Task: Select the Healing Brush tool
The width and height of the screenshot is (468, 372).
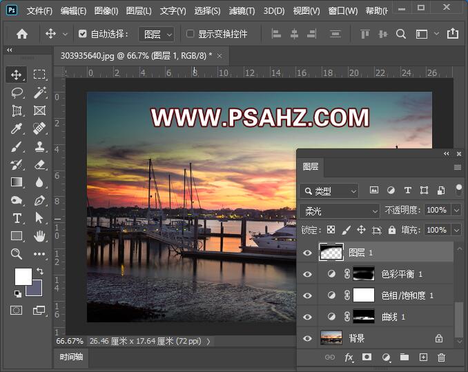Action: pyautogui.click(x=39, y=128)
